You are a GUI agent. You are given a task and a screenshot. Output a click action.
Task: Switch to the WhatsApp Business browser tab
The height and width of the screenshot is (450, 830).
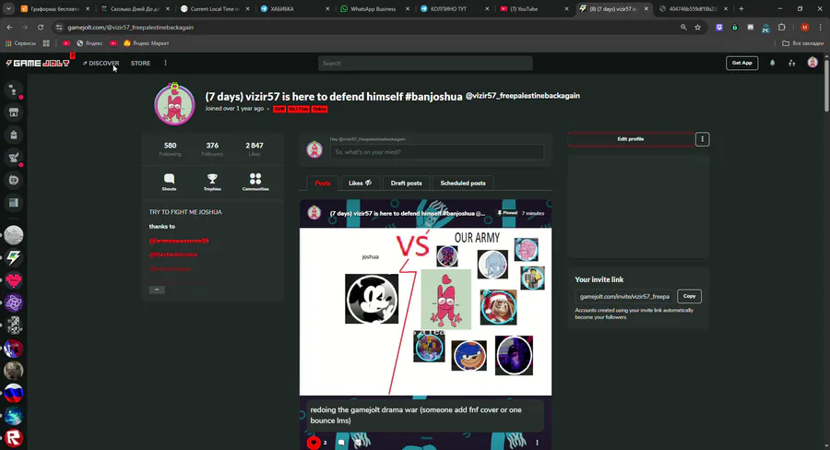coord(373,9)
